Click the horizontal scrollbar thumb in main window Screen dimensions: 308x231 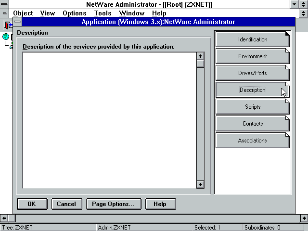(x=12, y=218)
